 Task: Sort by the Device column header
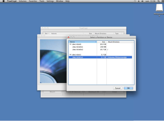tap(83, 42)
